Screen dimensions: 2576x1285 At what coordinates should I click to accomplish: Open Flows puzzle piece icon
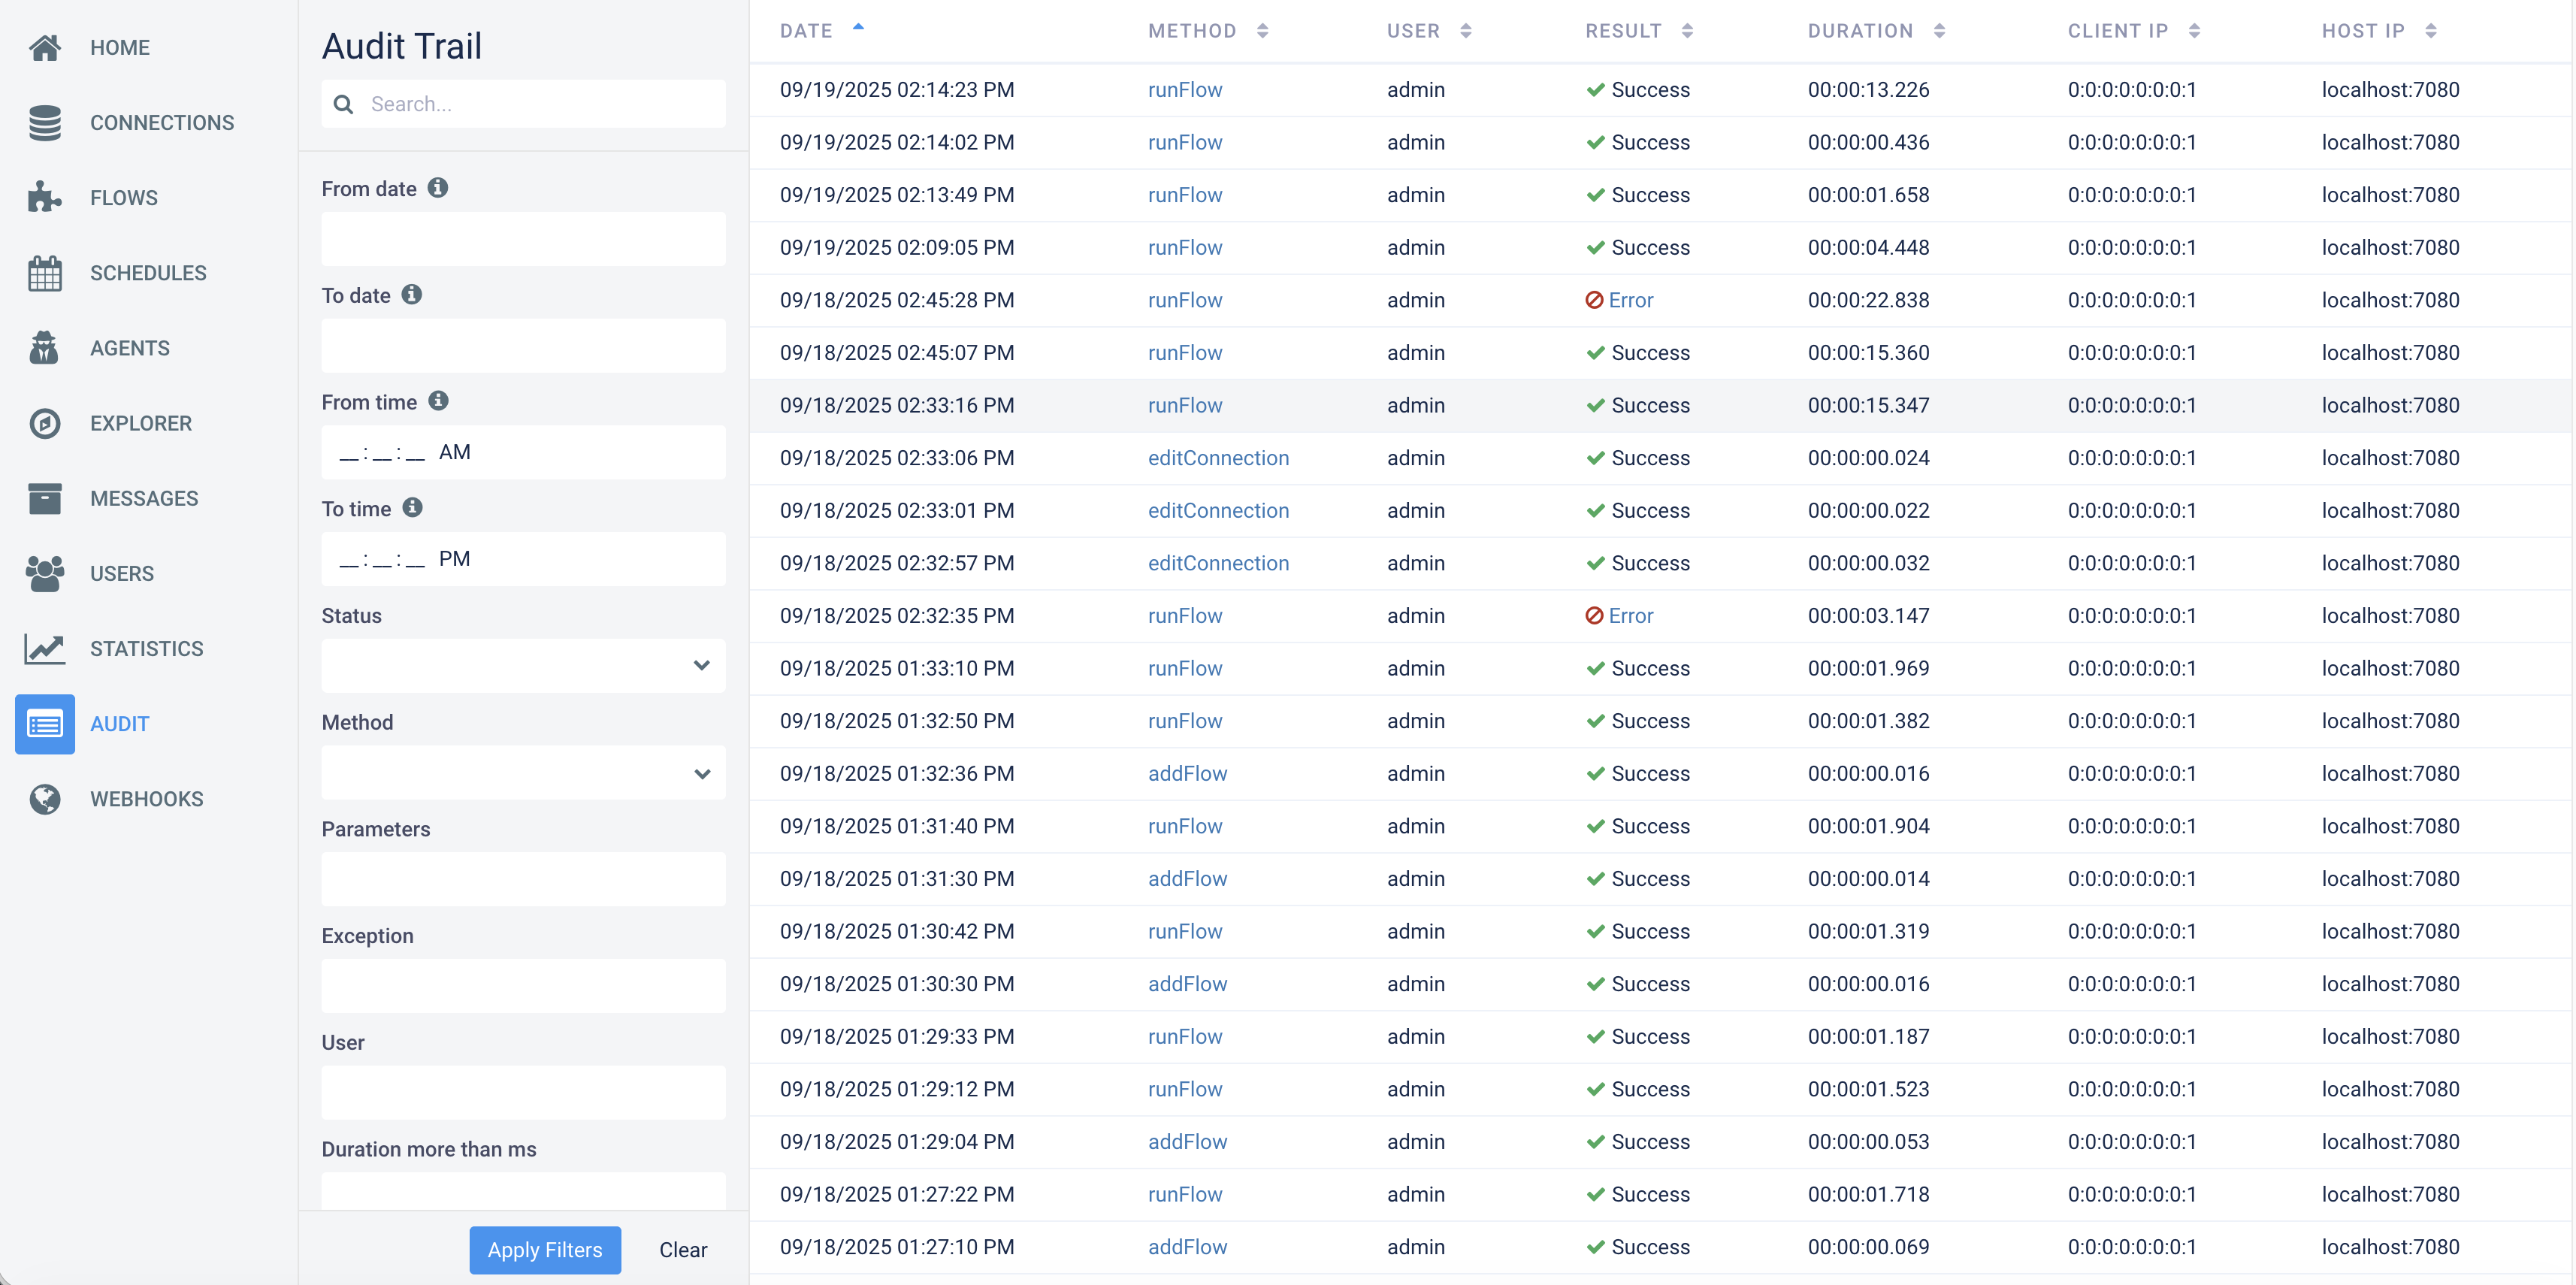point(45,197)
